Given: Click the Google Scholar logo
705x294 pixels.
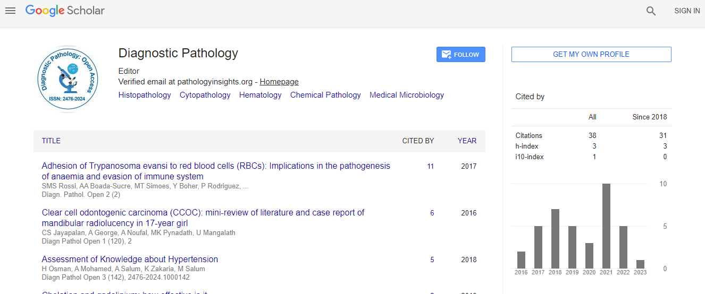Looking at the screenshot, I should tap(65, 11).
